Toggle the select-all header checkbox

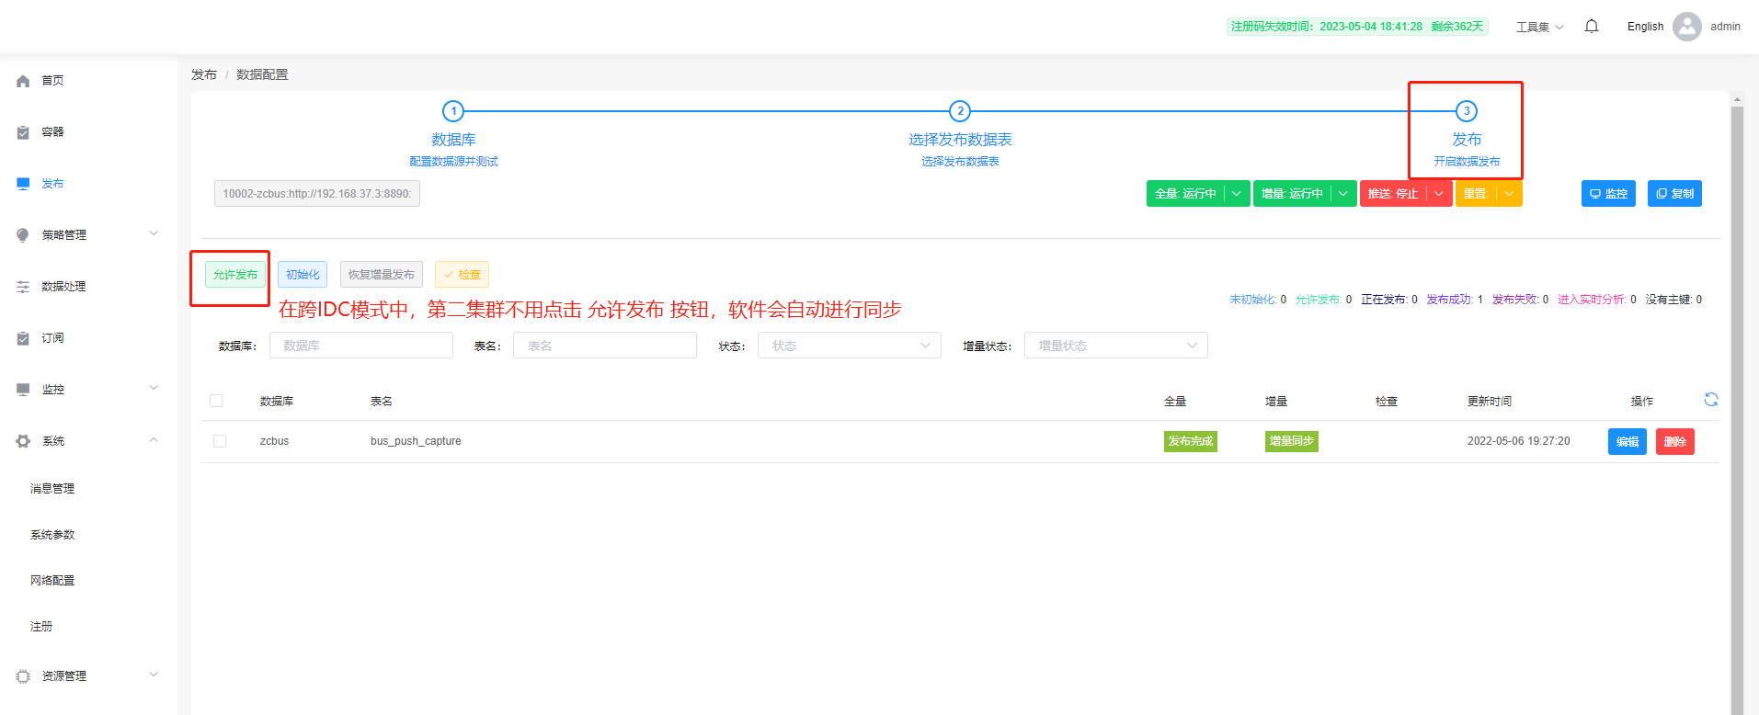[216, 401]
